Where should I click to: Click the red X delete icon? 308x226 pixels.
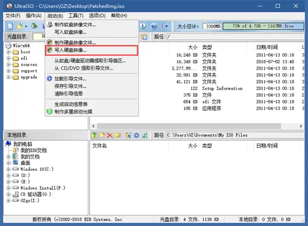110,135
